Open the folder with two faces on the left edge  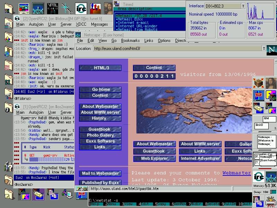[8, 180]
